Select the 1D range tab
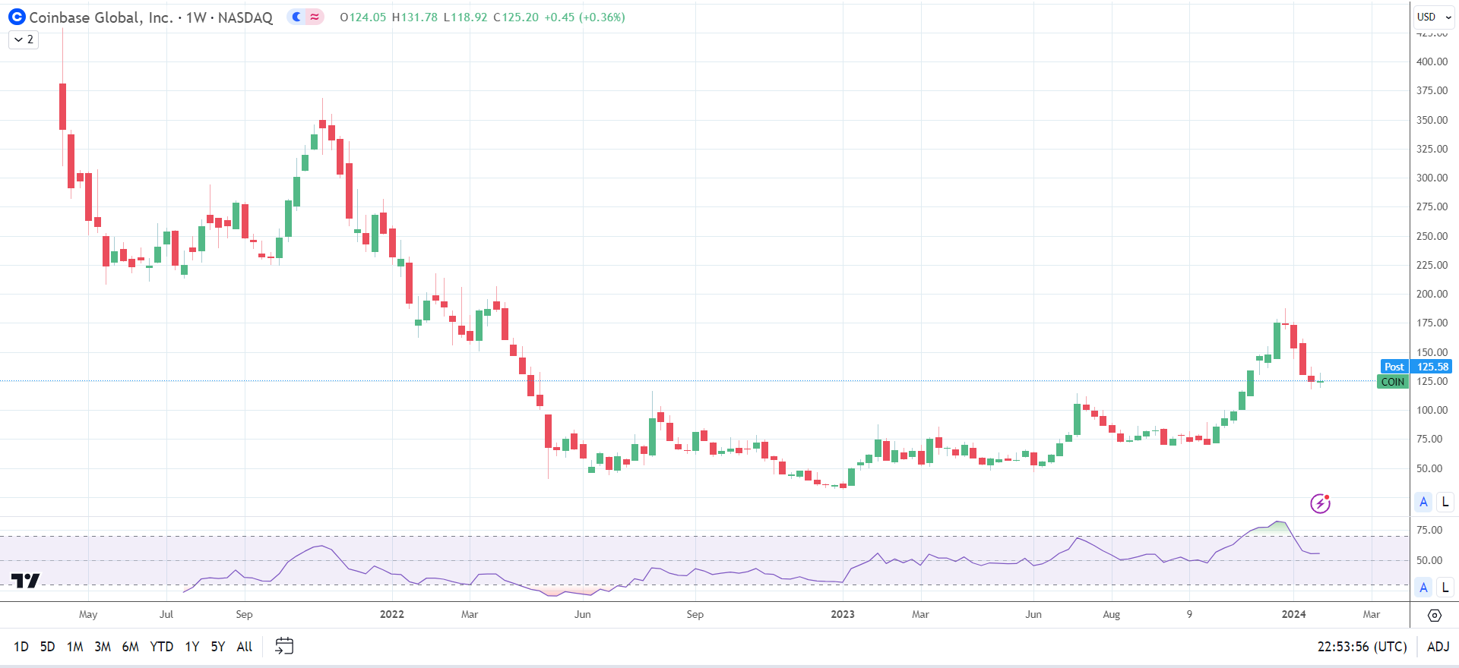Viewport: 1459px width, 668px height. pos(21,647)
